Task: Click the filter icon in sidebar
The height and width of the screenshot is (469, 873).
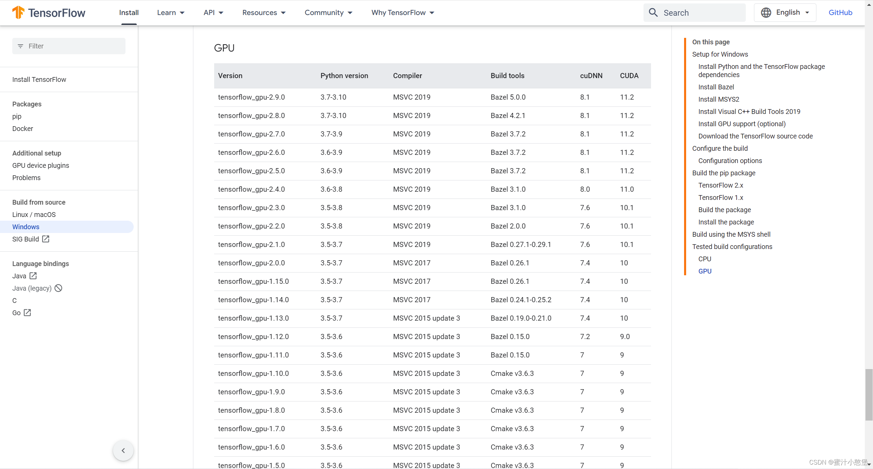Action: 20,46
